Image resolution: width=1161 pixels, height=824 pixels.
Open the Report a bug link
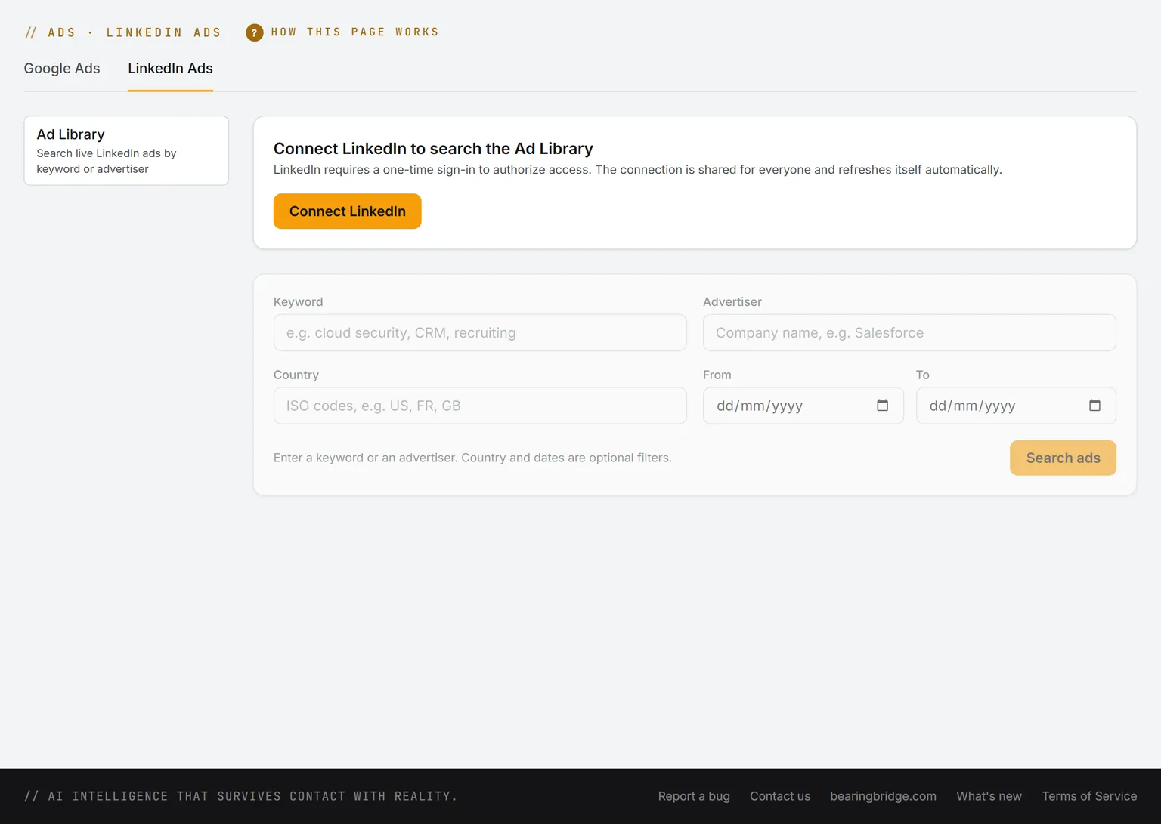pyautogui.click(x=694, y=796)
